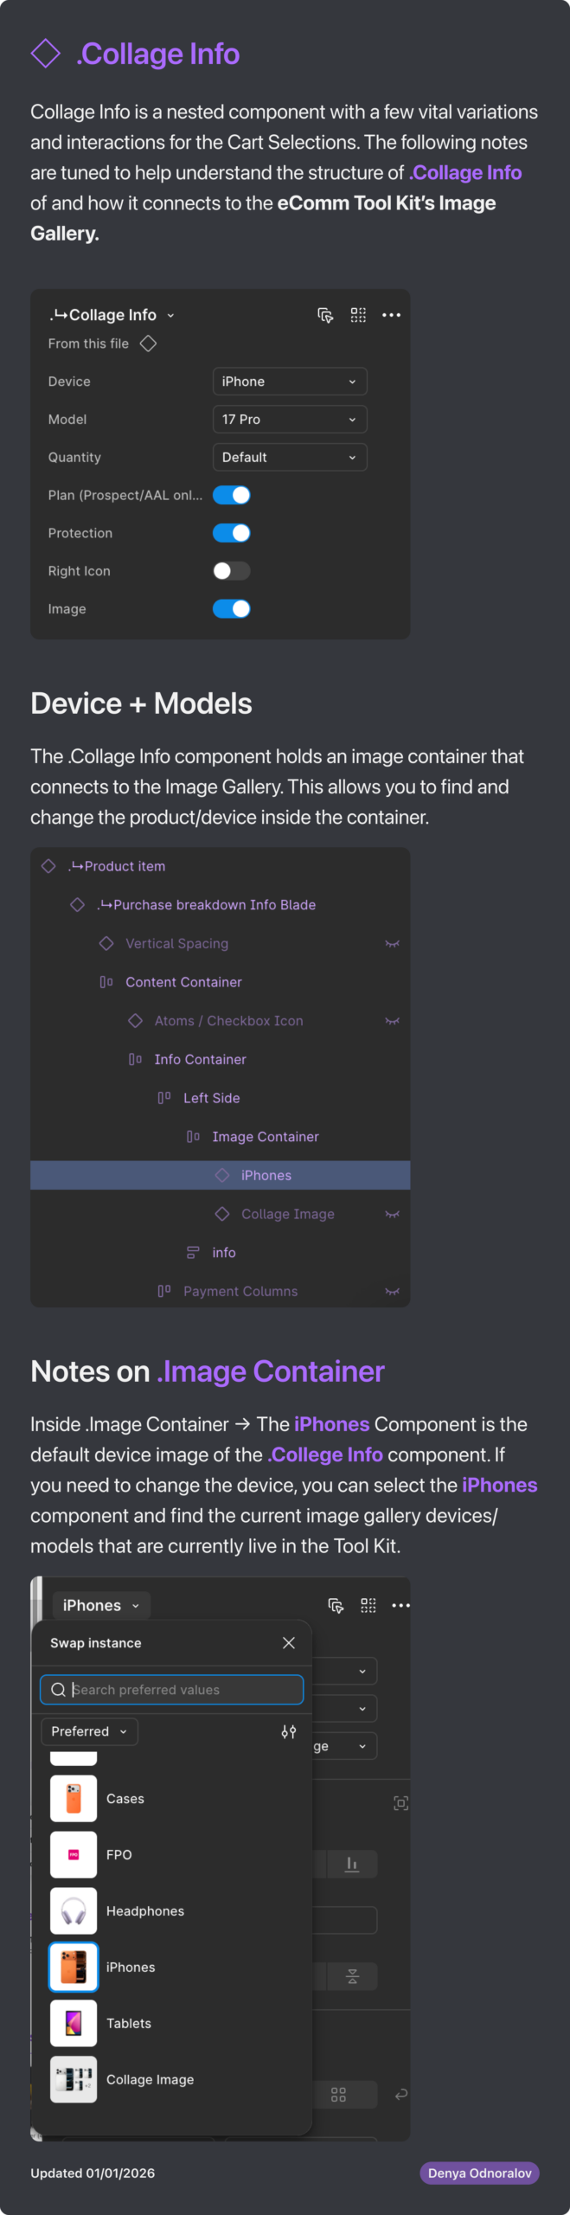Open the Model dropdown showing 17 Pro
Image resolution: width=570 pixels, height=2215 pixels.
[290, 420]
